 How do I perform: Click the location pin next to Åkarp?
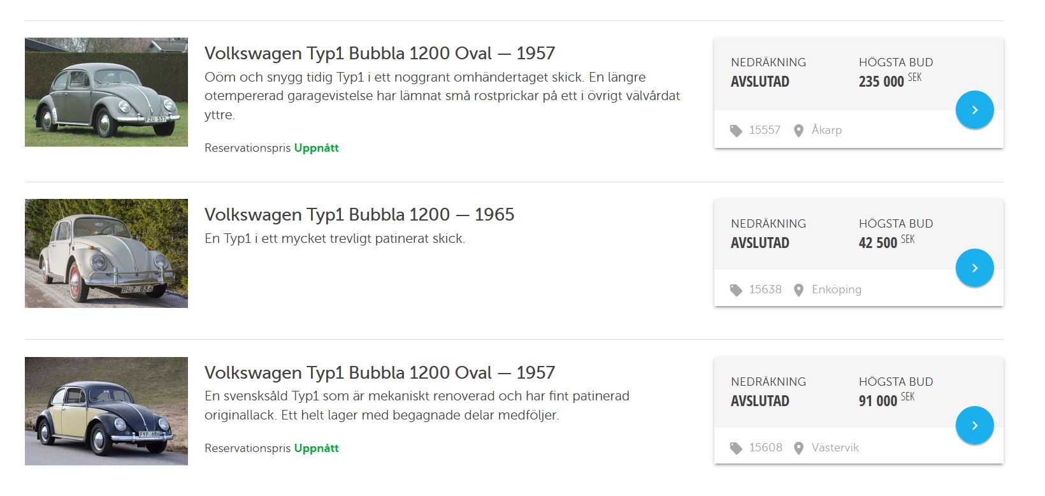(798, 131)
